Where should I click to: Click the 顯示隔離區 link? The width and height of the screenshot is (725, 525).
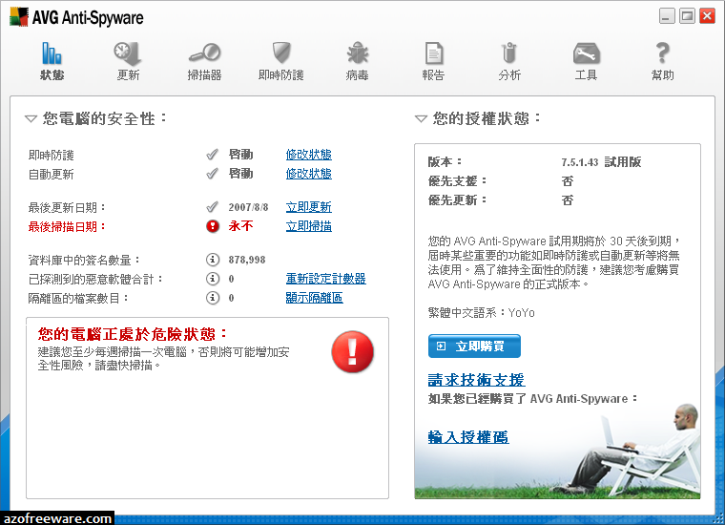[314, 298]
